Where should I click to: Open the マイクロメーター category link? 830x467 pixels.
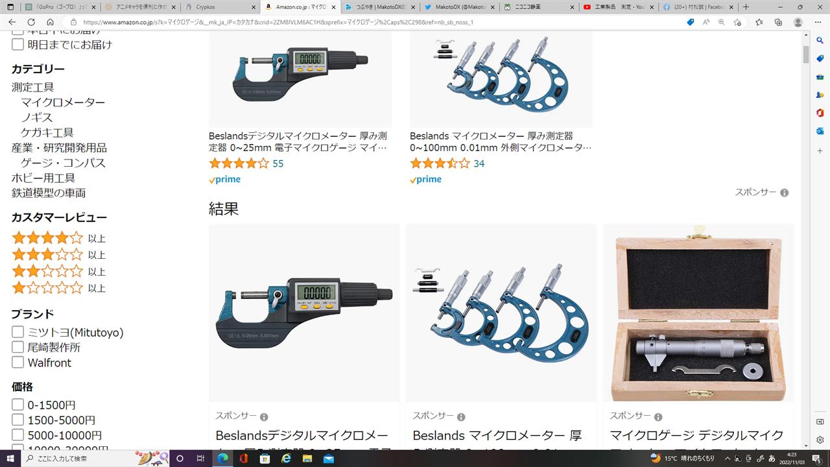pos(63,102)
